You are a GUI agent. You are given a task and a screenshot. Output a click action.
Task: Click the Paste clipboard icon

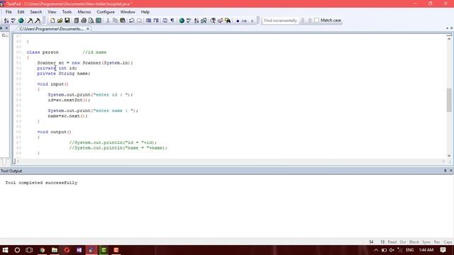click(123, 21)
